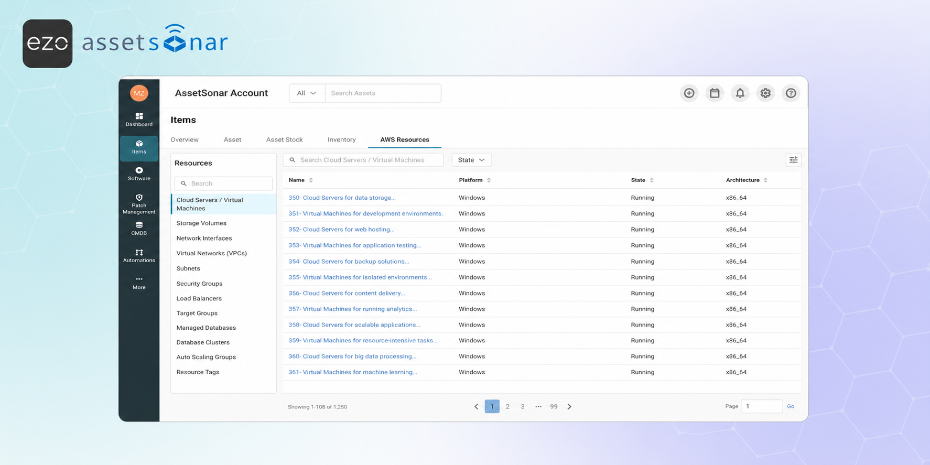The height and width of the screenshot is (465, 930).
Task: Select Database Clusters resource
Action: [x=203, y=342]
